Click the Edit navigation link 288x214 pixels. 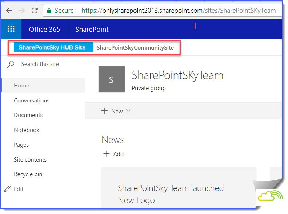pyautogui.click(x=19, y=189)
